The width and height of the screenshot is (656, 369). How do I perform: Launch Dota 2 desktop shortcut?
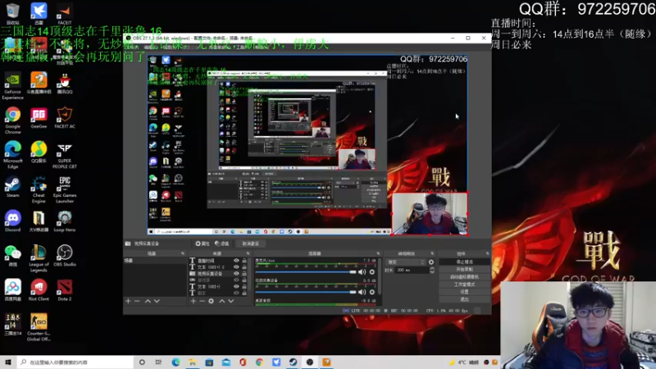click(65, 290)
